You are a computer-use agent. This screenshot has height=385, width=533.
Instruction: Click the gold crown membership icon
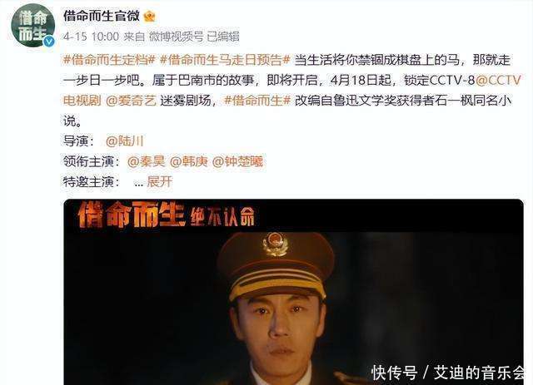tap(150, 16)
